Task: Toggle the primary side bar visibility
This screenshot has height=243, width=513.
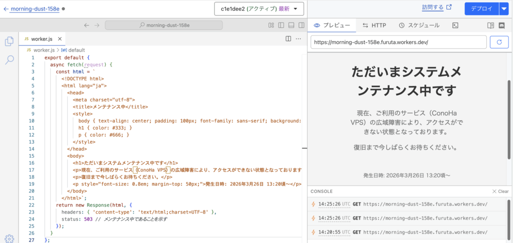Action: point(281,25)
